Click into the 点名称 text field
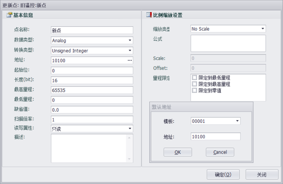 [92, 30]
